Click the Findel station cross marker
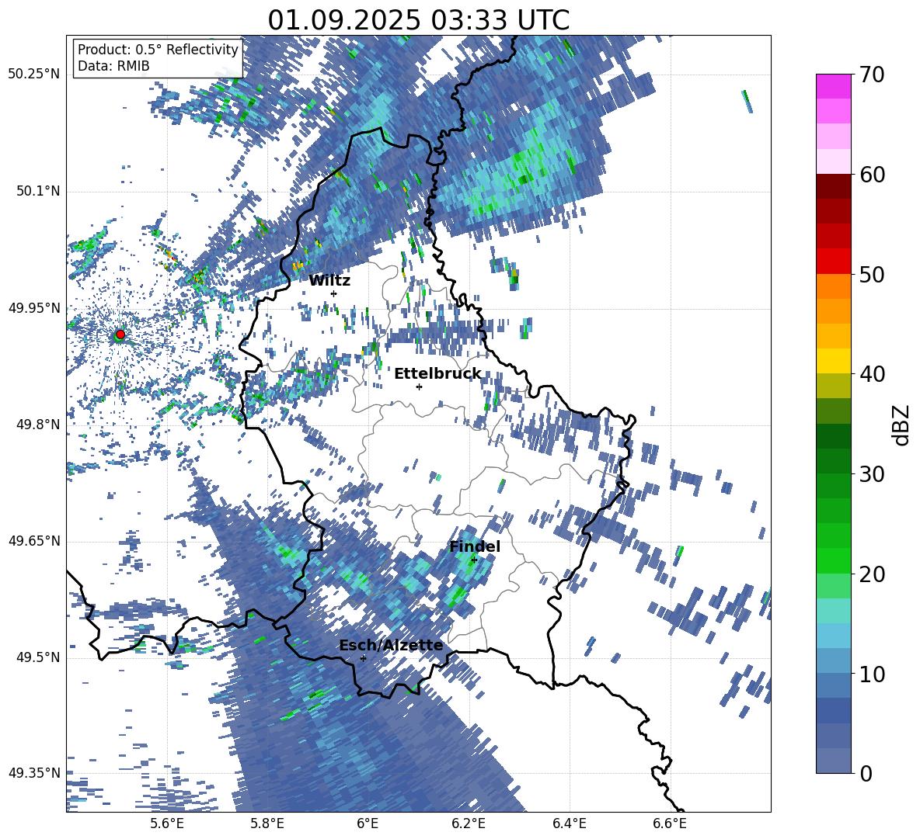Image resolution: width=920 pixels, height=839 pixels. click(x=474, y=560)
